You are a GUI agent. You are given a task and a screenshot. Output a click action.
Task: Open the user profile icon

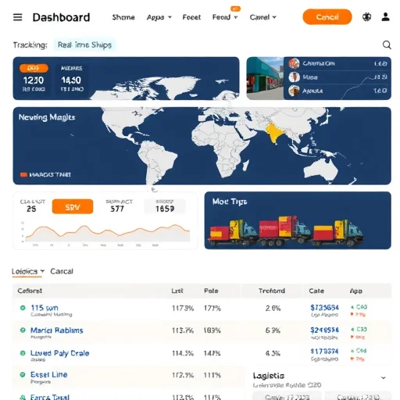pos(386,17)
